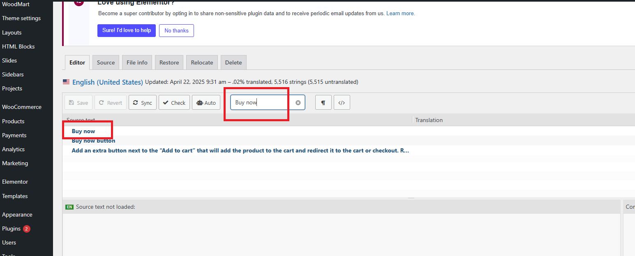Clear the search filter with the x icon
This screenshot has width=635, height=256.
pyautogui.click(x=298, y=103)
